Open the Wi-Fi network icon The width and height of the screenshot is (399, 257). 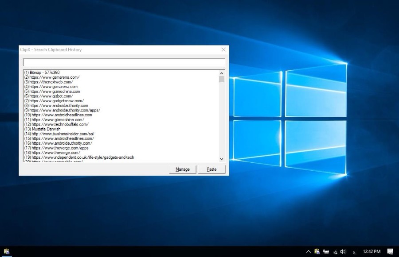[x=335, y=252]
